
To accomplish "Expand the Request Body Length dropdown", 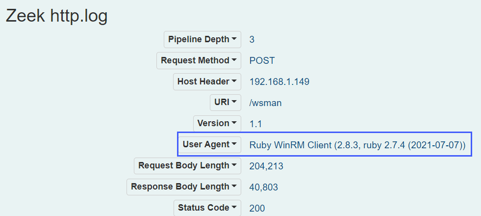I will pos(187,165).
